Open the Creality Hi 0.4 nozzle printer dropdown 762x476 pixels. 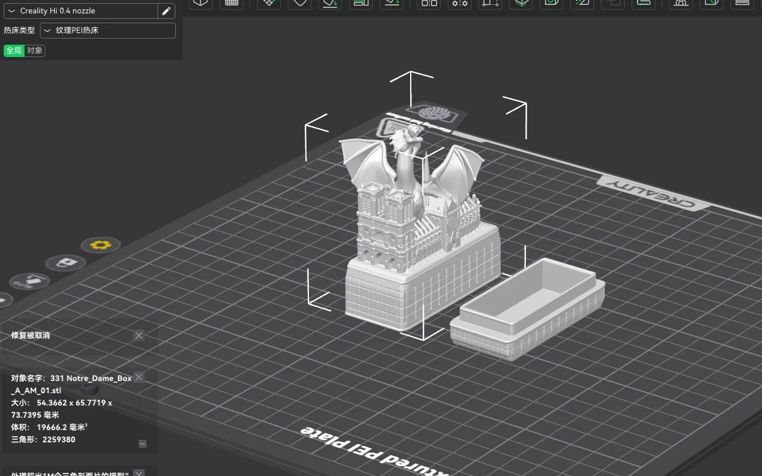[x=80, y=11]
